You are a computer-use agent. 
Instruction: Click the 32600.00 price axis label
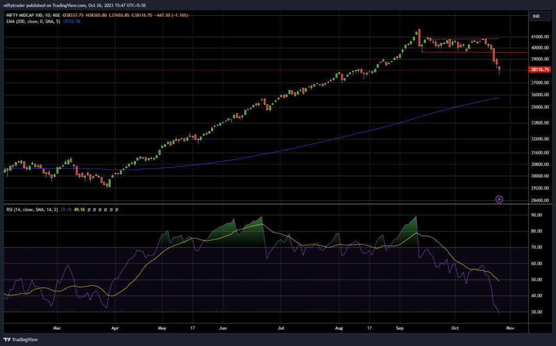click(540, 139)
